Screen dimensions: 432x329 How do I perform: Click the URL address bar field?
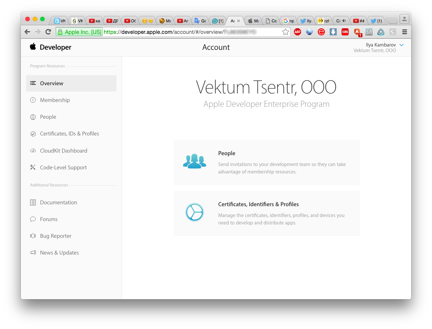point(173,32)
